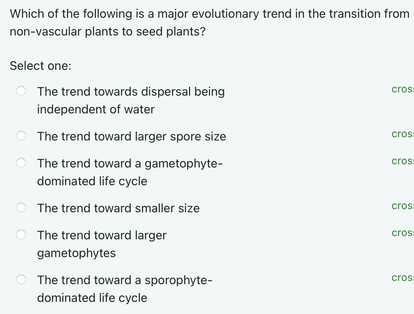This screenshot has height=314, width=414.
Task: Click 'cross' beside the gametophyte-dominated option
Action: [x=402, y=161]
